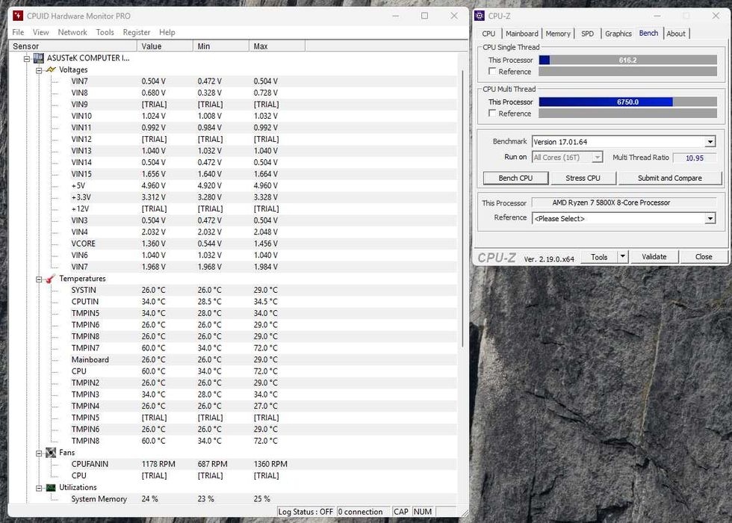Open the Tools menu in Hardware Monitor

pyautogui.click(x=105, y=32)
